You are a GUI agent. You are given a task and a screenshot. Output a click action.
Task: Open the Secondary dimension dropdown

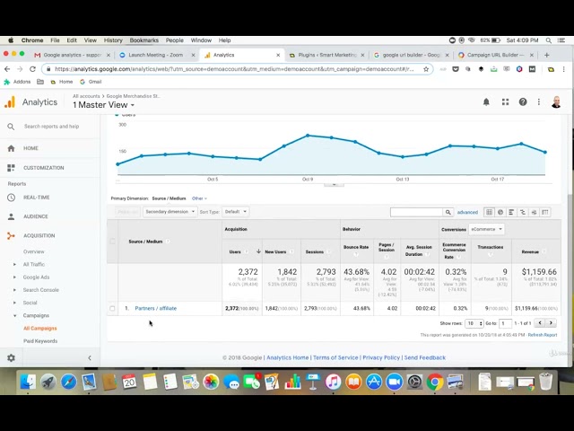click(170, 212)
